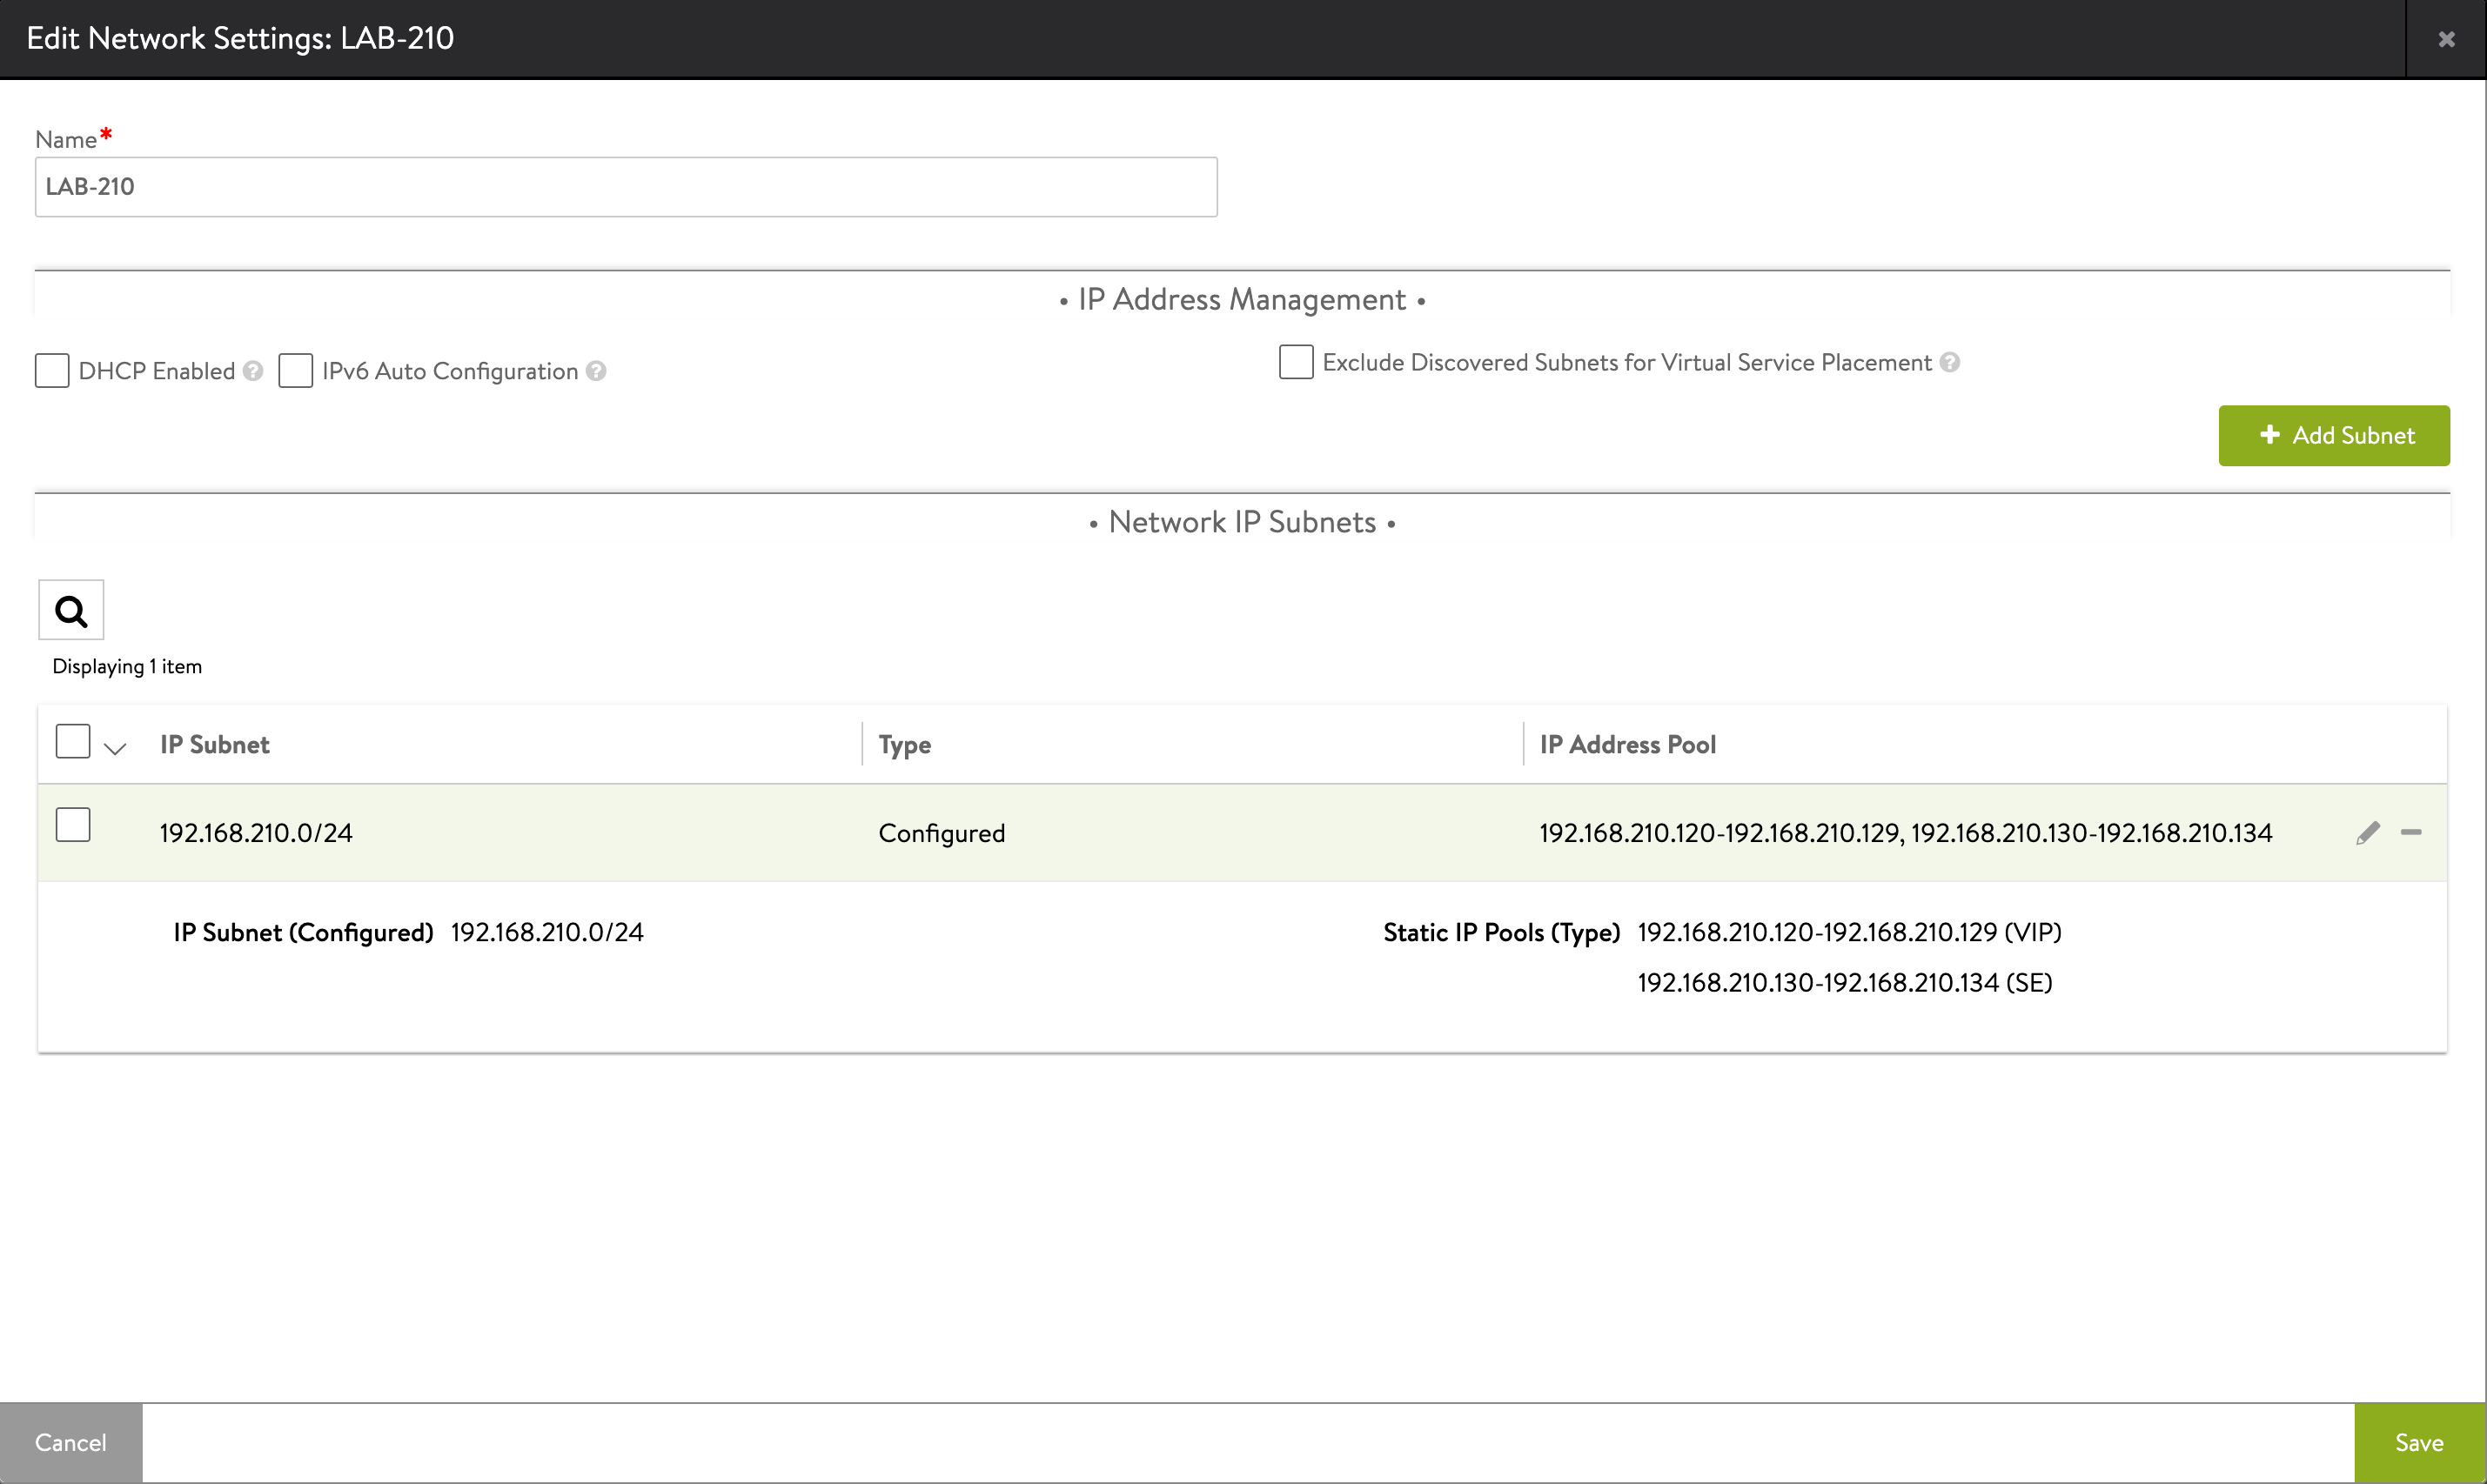The image size is (2487, 1484).
Task: Sort by the Type column header
Action: coord(904,745)
